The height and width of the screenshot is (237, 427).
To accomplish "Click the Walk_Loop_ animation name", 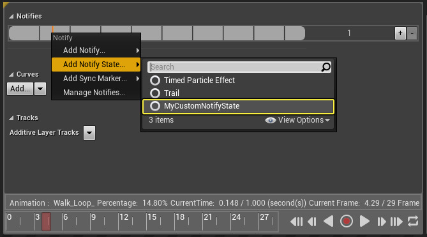I will pos(74,203).
